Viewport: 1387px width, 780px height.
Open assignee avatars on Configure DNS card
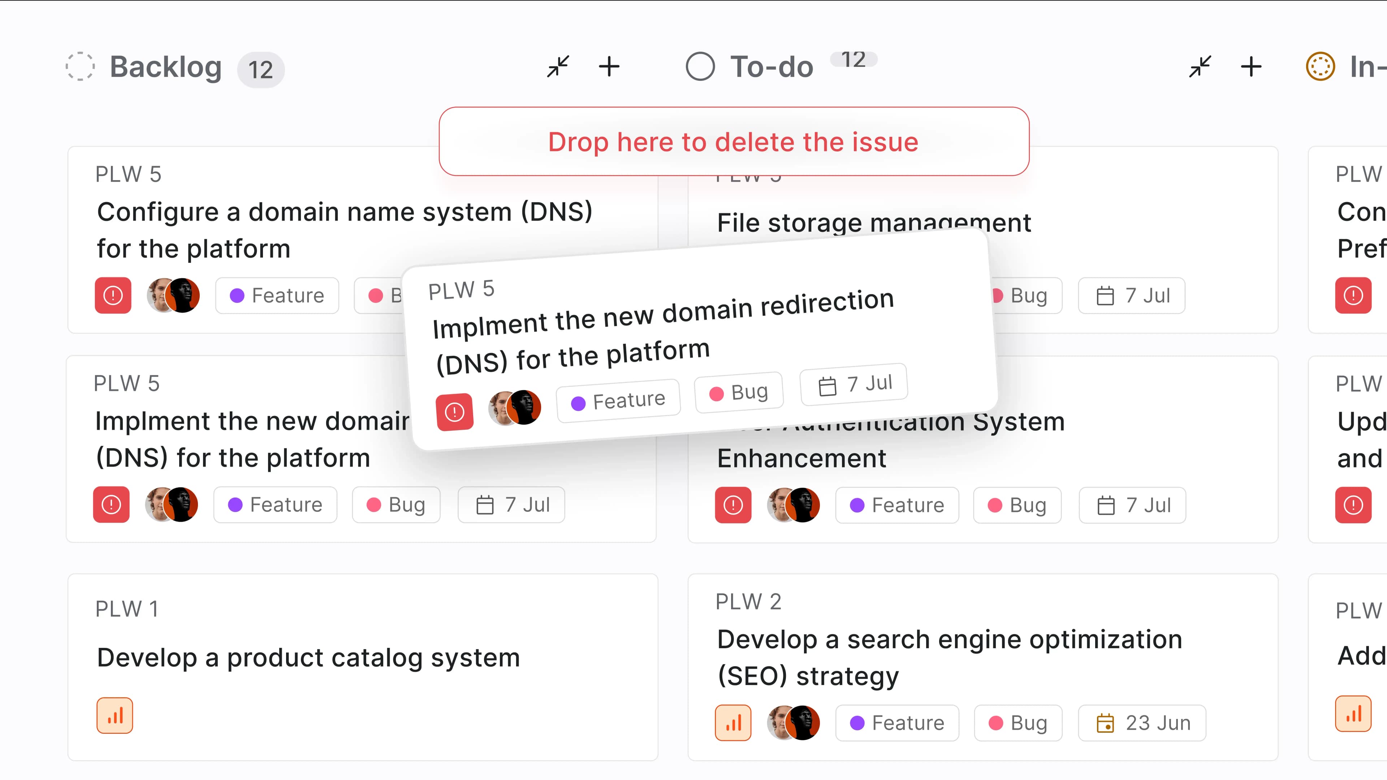point(173,295)
